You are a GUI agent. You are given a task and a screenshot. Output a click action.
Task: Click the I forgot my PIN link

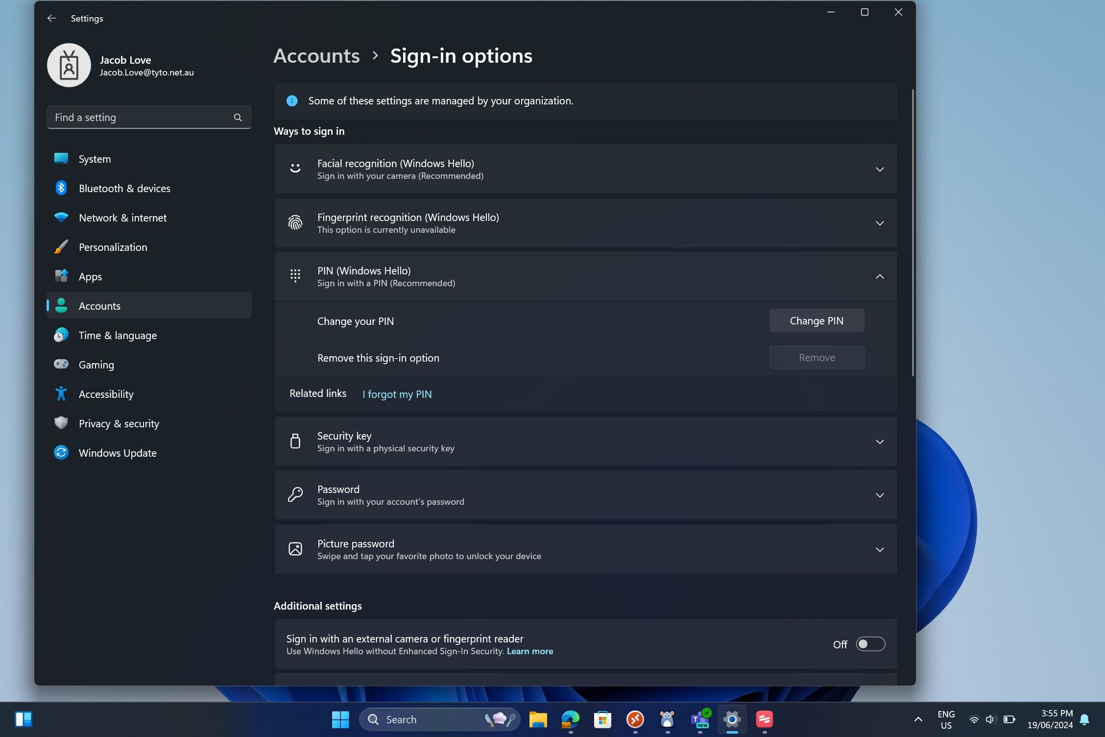(397, 394)
